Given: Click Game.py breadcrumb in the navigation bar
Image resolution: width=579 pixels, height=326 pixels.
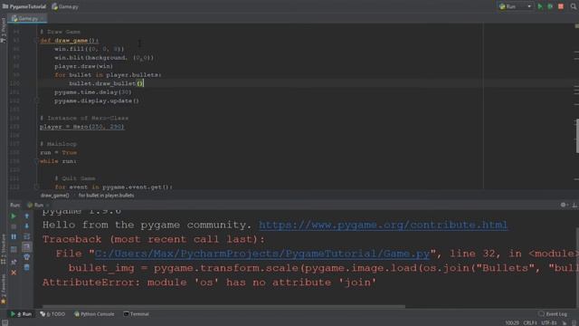Looking at the screenshot, I should (x=65, y=6).
